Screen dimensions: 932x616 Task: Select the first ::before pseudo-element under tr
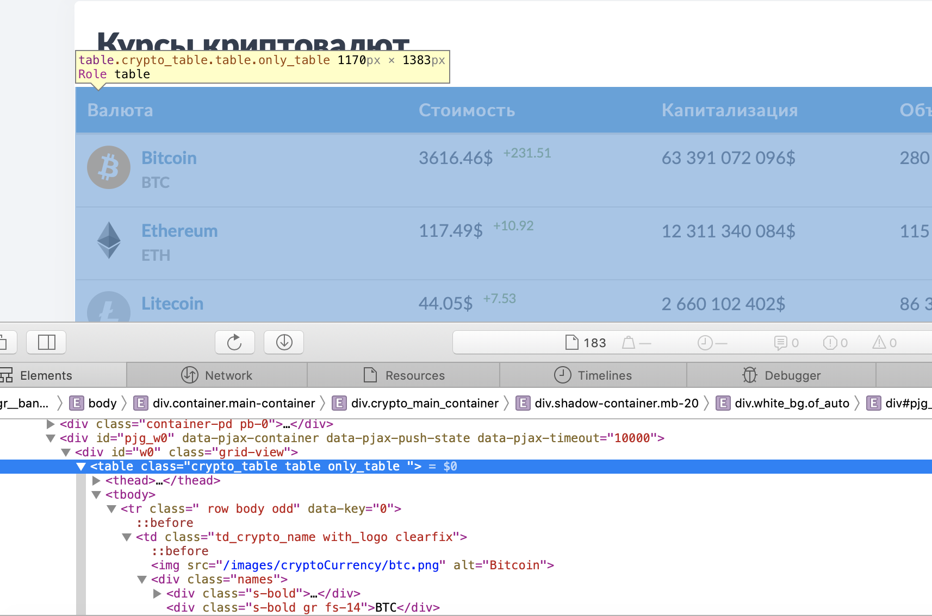click(165, 523)
